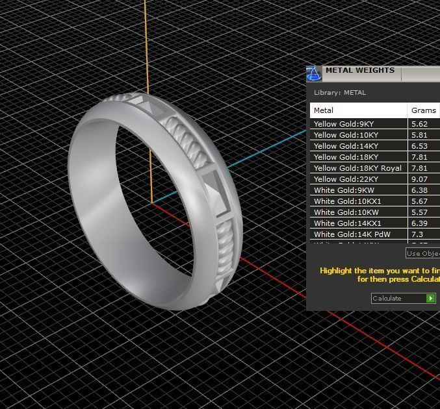Select the Yellow Gold:18KY row
This screenshot has height=409, width=440.
point(375,157)
